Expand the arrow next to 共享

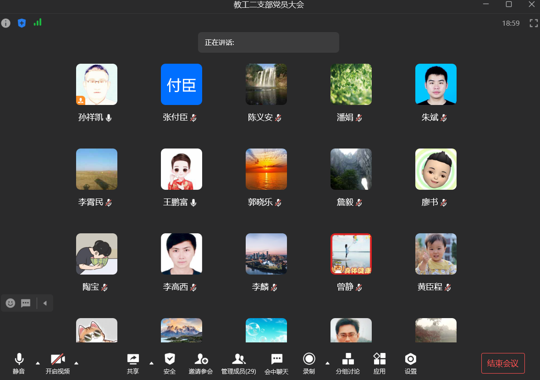(151, 363)
